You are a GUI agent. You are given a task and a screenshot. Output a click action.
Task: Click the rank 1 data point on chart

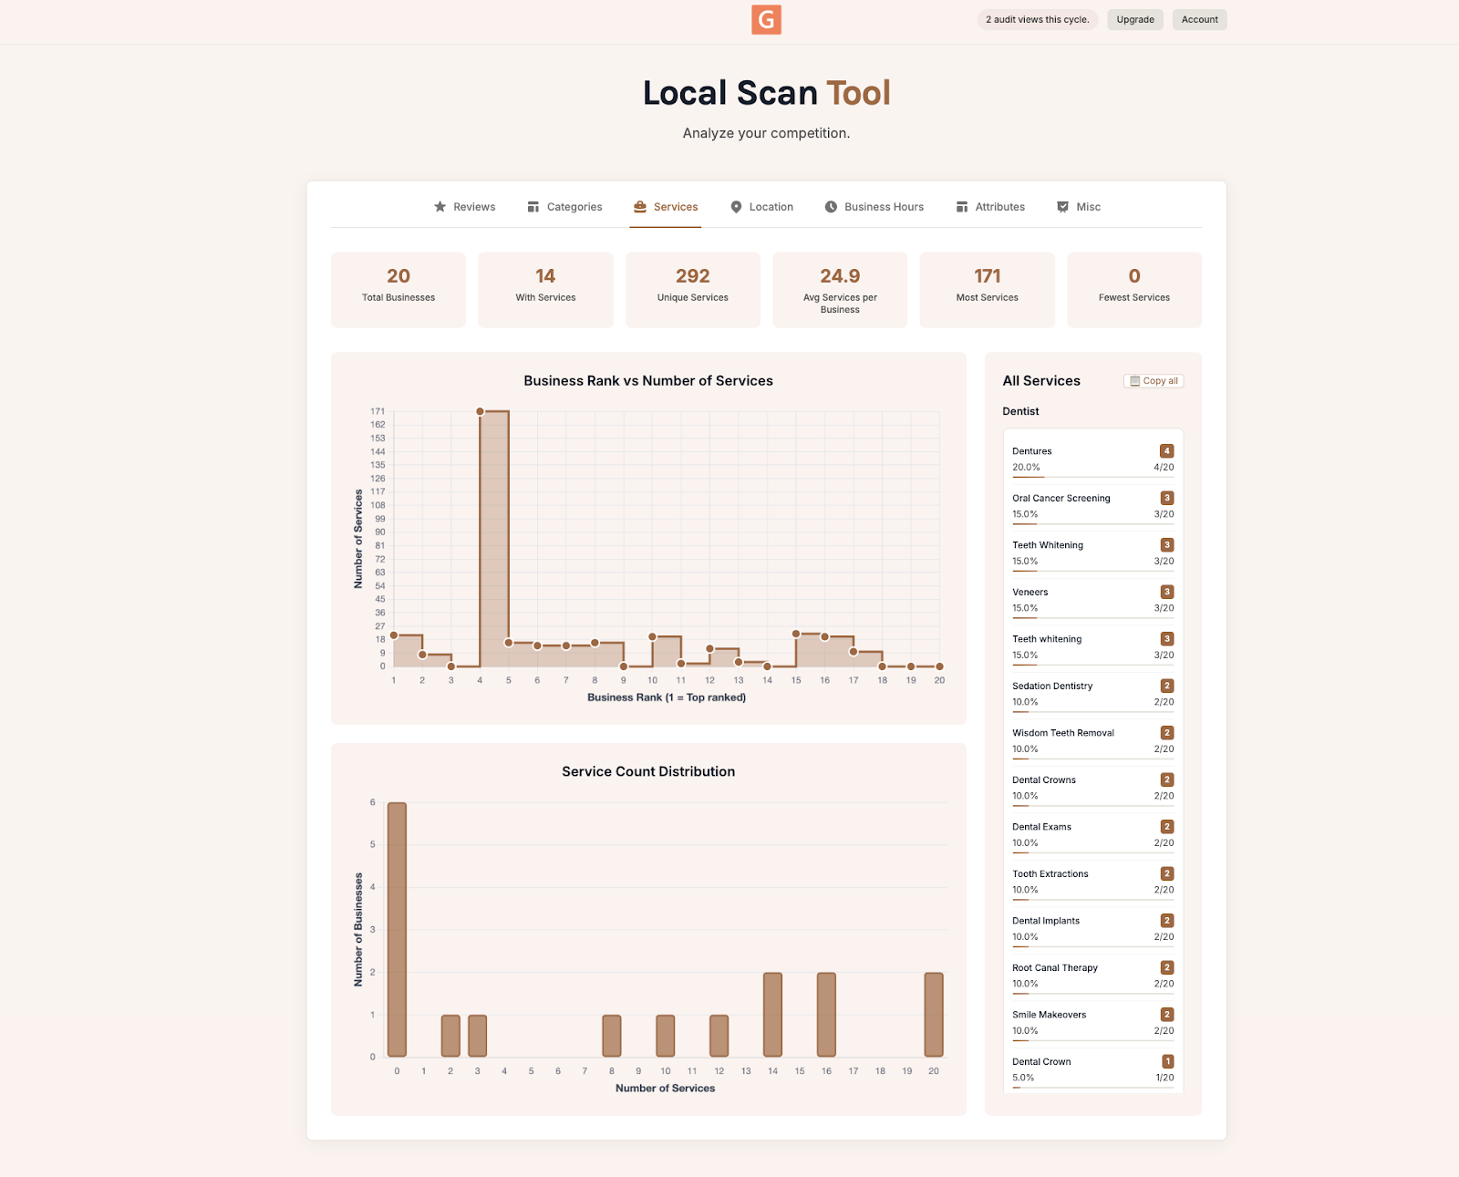coord(394,635)
